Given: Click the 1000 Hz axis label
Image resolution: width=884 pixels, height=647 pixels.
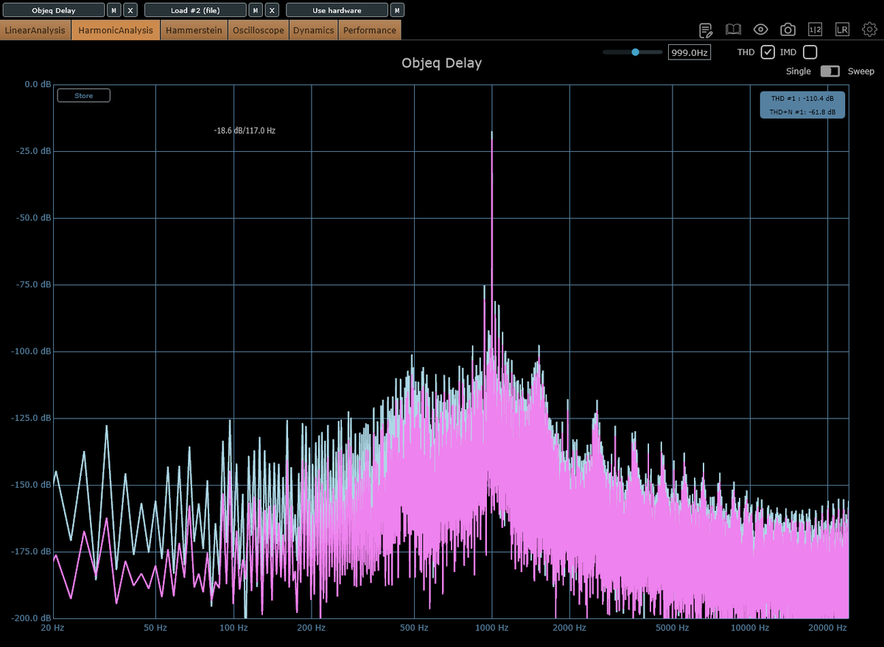Looking at the screenshot, I should click(491, 628).
